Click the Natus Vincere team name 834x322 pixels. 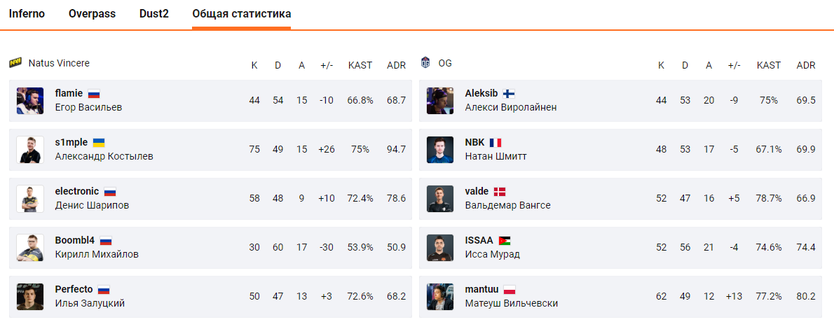point(59,63)
